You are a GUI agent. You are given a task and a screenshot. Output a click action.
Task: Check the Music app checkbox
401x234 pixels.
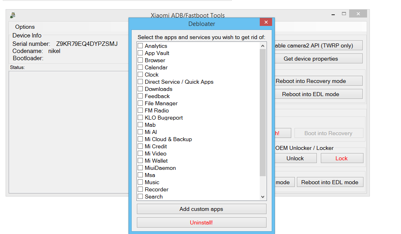pyautogui.click(x=140, y=182)
